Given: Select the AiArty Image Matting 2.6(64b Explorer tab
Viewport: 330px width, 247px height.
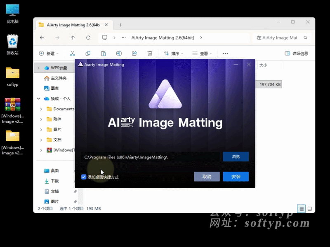Looking at the screenshot, I should point(73,25).
